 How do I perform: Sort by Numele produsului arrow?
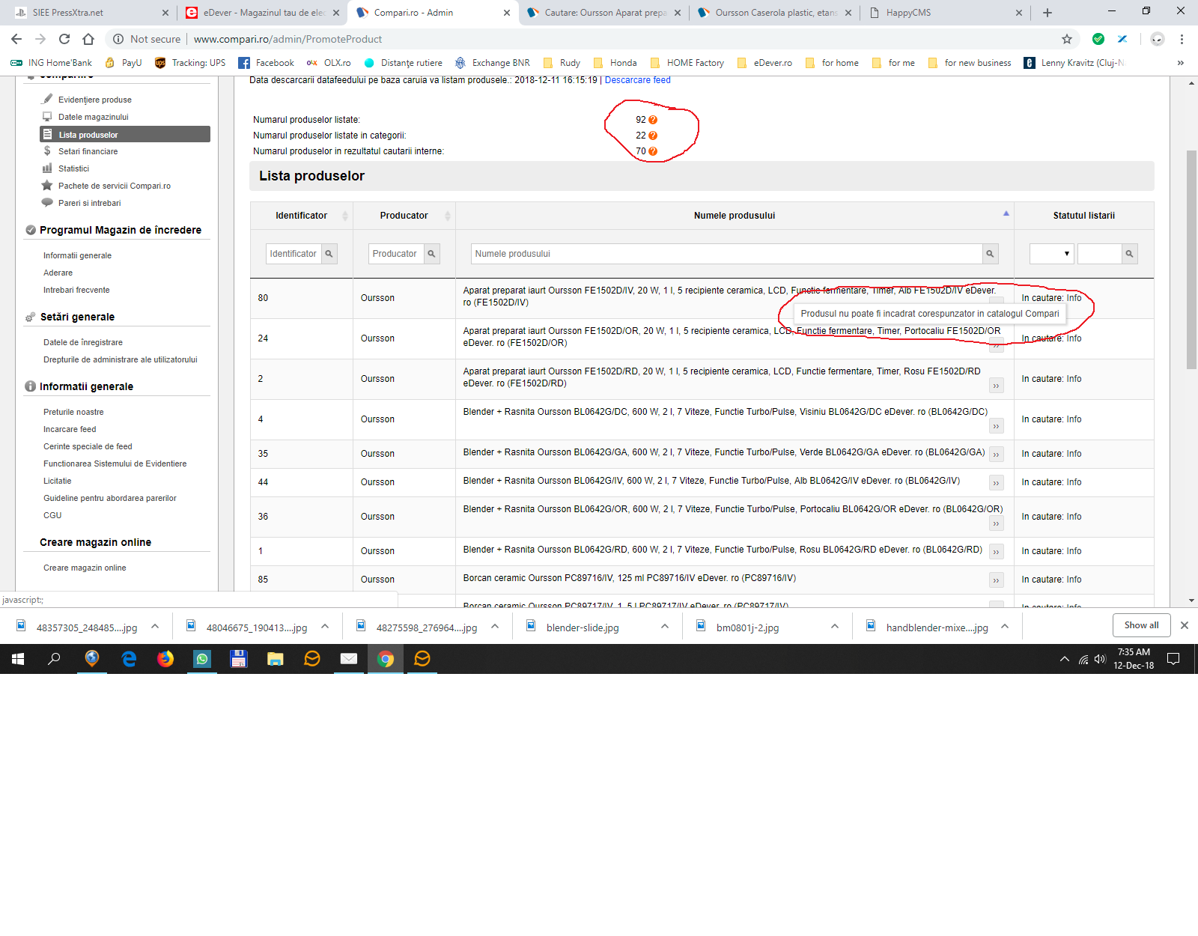(1006, 214)
